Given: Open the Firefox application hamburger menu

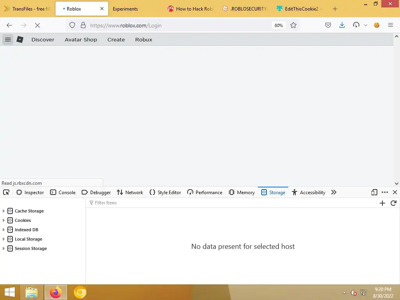Looking at the screenshot, I should point(391,25).
